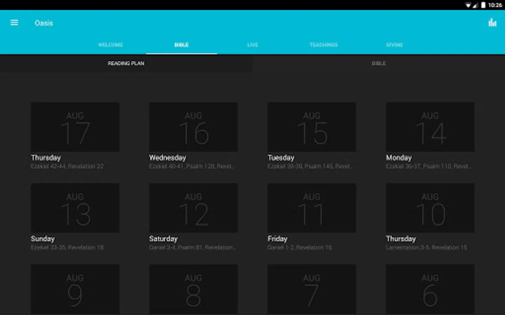Open the Aug 7 reading card

tap(312, 289)
